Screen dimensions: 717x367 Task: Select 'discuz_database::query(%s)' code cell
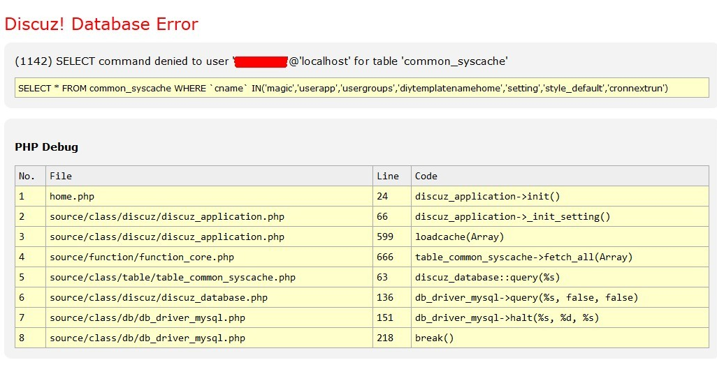pos(560,277)
